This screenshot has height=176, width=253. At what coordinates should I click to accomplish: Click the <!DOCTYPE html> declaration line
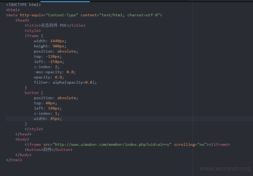[23, 5]
